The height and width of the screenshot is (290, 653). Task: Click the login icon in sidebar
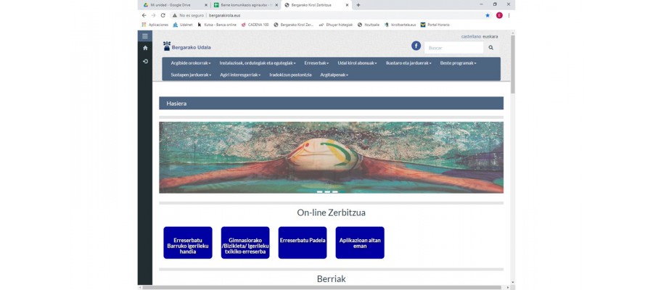point(145,61)
